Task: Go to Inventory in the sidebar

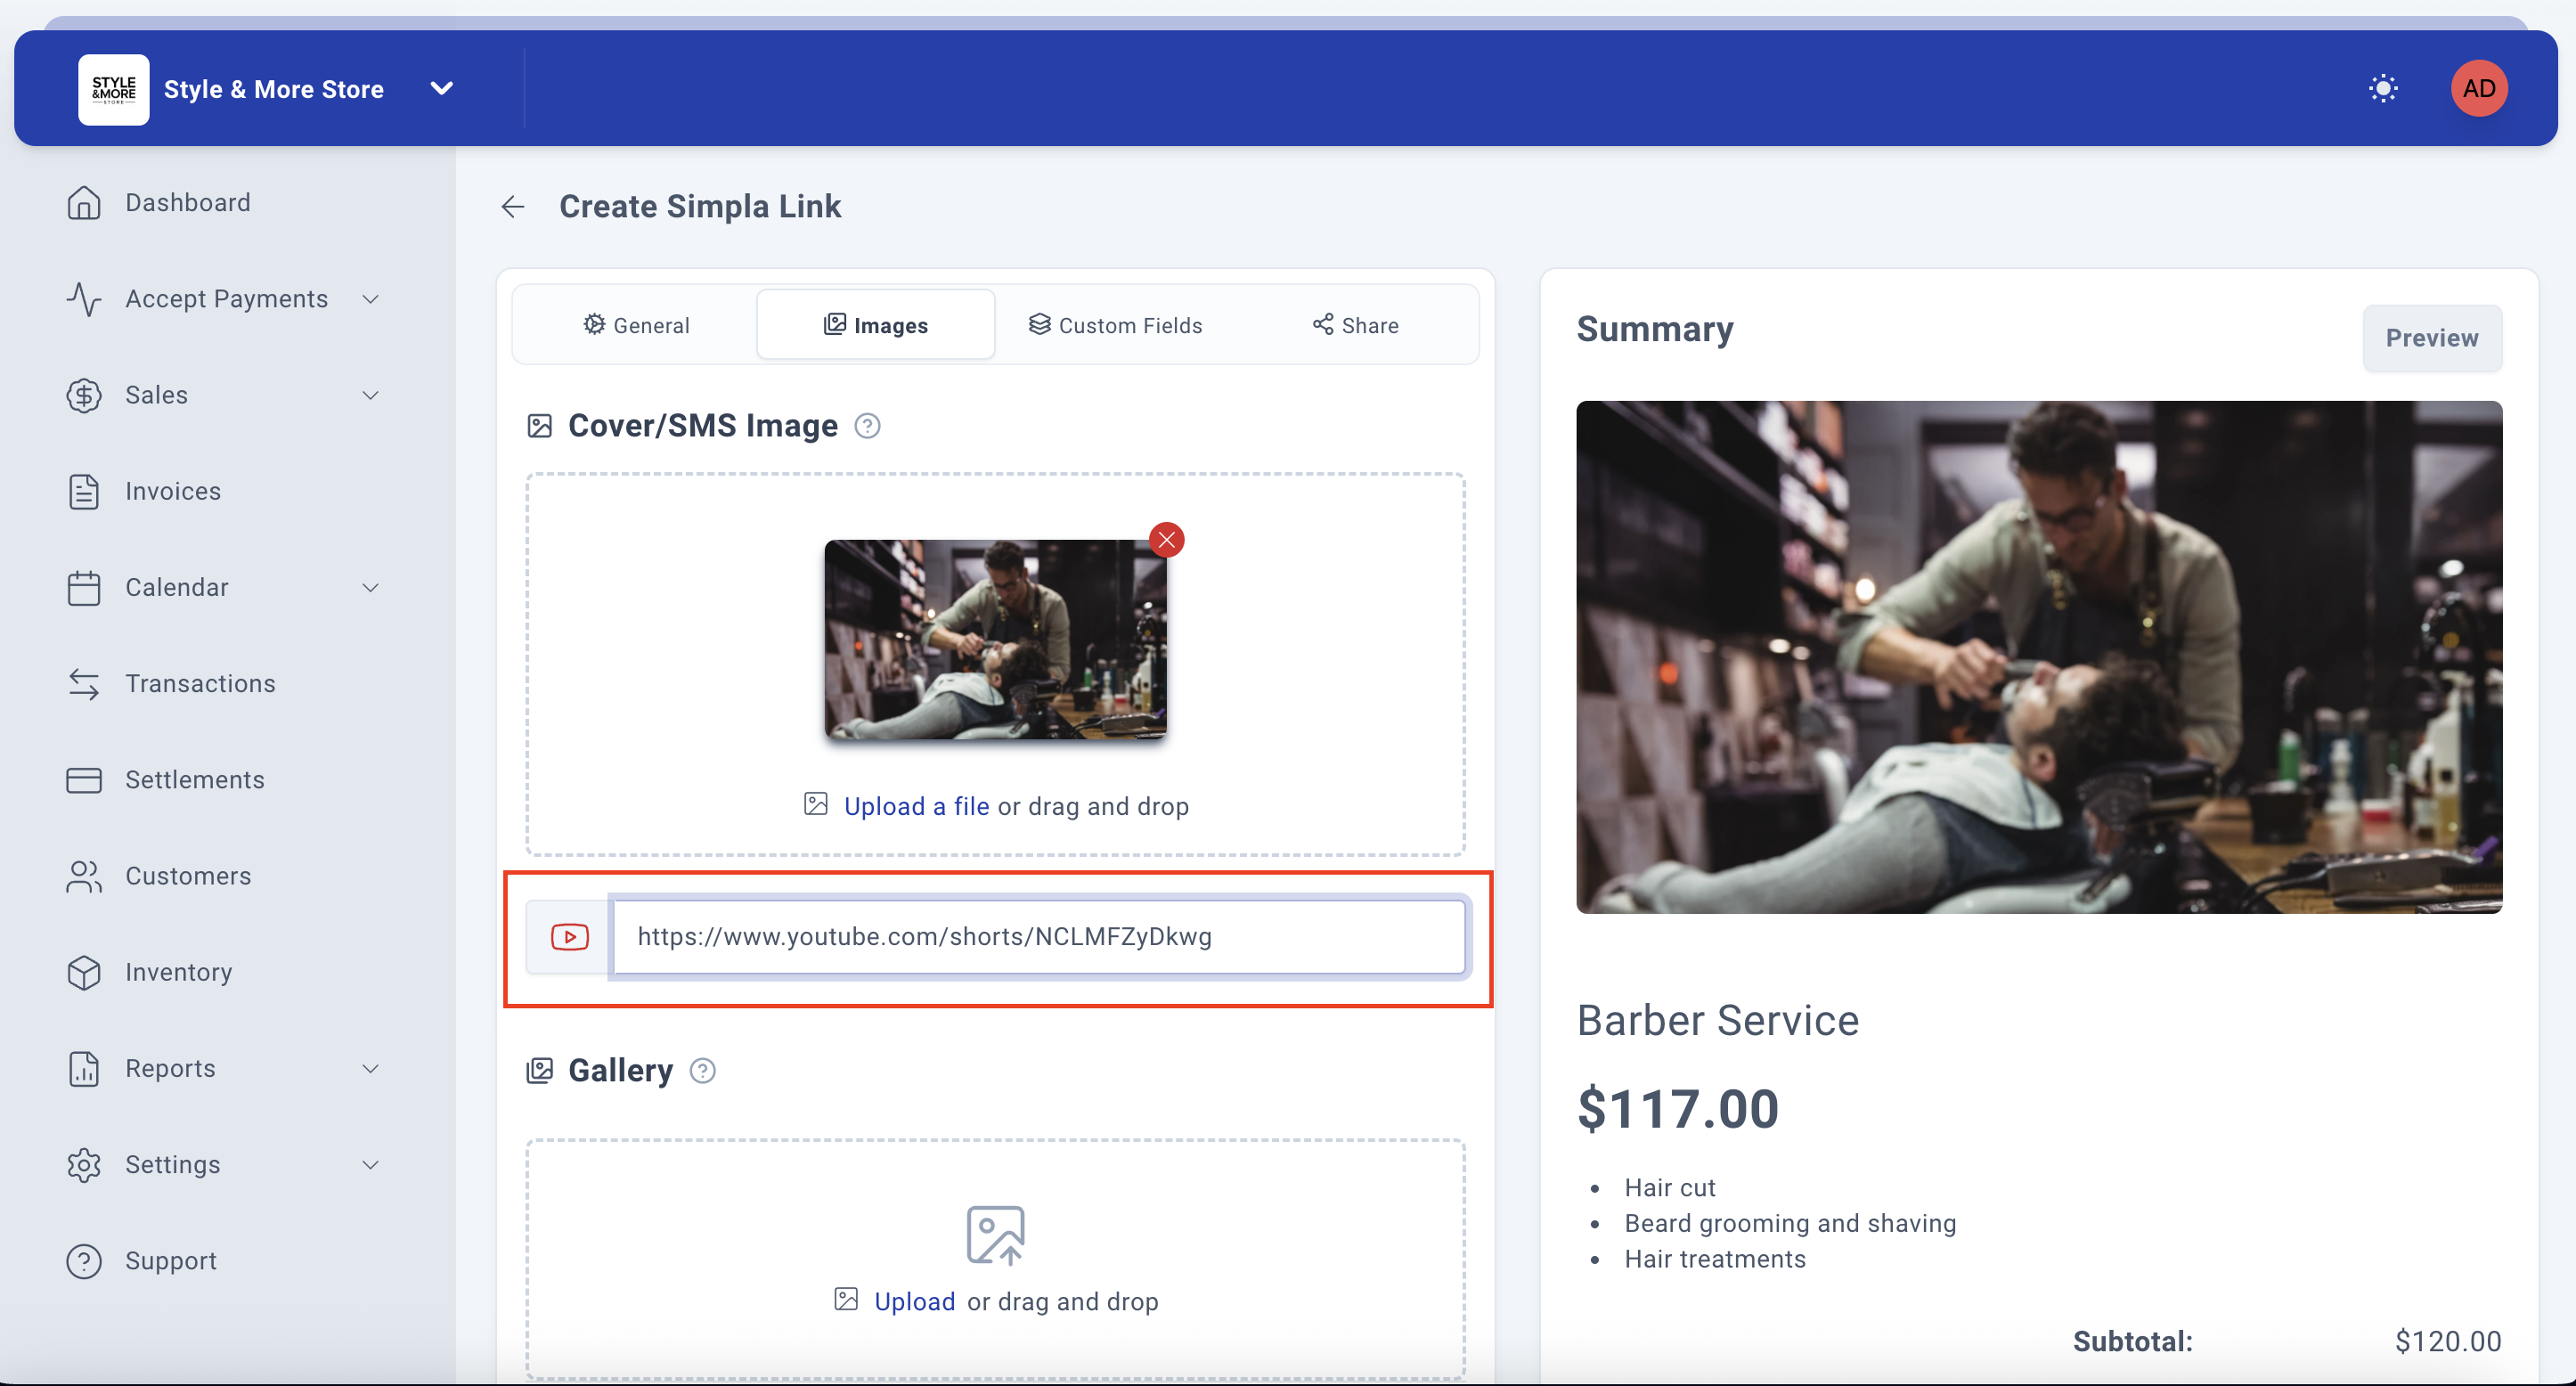Action: (x=178, y=972)
